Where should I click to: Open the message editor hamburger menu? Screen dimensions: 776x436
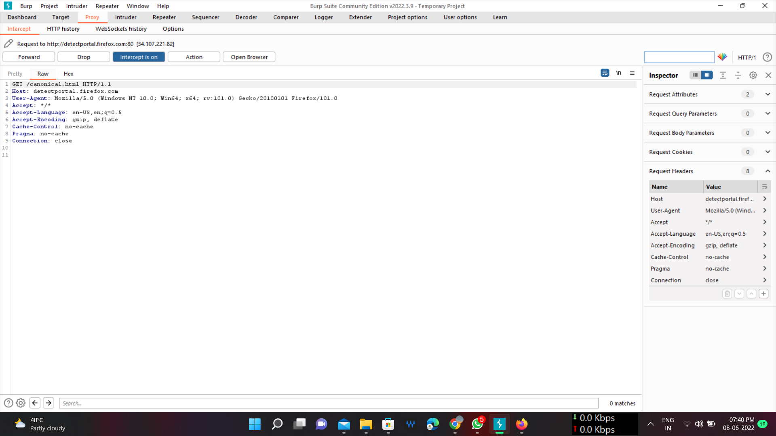pos(632,73)
